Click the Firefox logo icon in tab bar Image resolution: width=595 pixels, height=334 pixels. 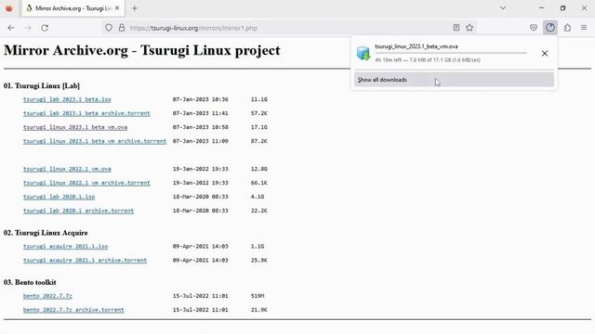pyautogui.click(x=9, y=8)
